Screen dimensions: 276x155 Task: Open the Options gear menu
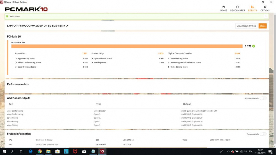(265, 9)
